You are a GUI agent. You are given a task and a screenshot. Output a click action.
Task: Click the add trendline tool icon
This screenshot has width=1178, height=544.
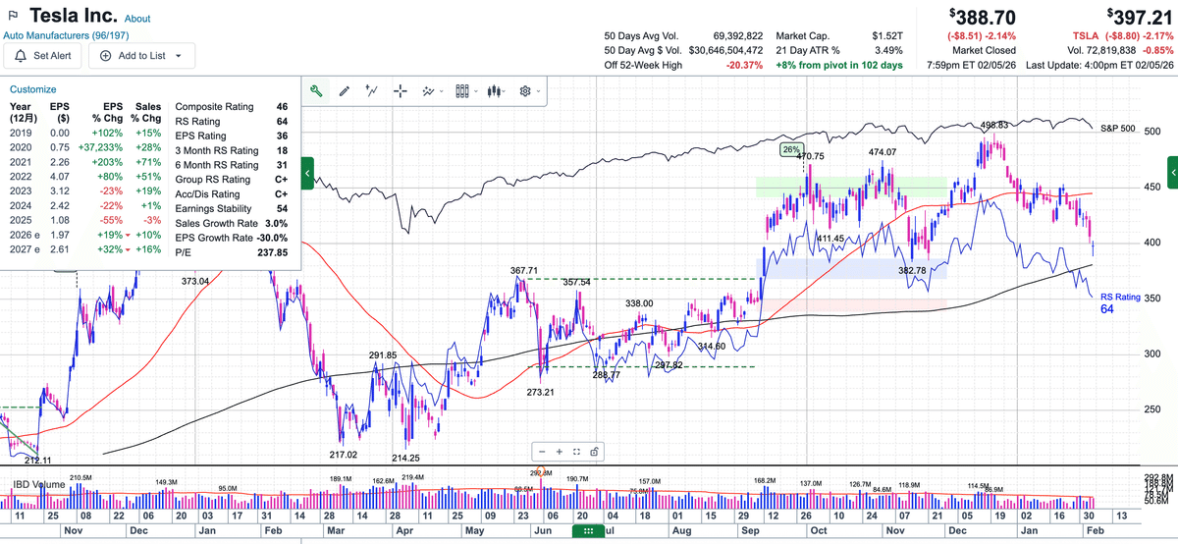click(x=371, y=90)
